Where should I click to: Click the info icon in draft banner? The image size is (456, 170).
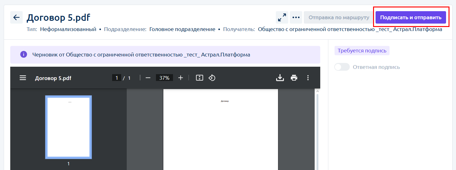24,55
